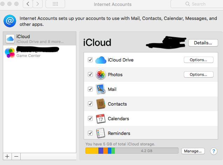The width and height of the screenshot is (223, 165).
Task: Toggle the Contacts checkbox
Action: pyautogui.click(x=90, y=104)
